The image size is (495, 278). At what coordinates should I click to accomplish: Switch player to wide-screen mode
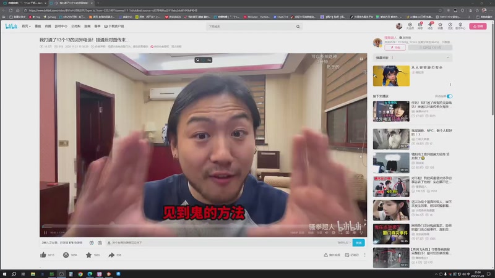348,233
